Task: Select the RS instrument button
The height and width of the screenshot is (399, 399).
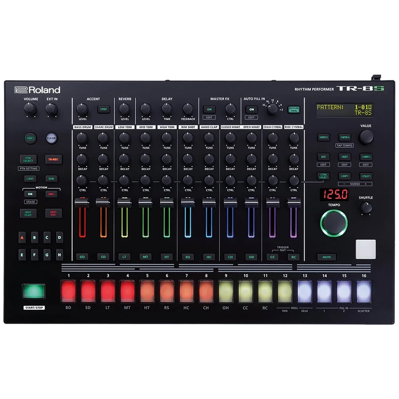Action: pos(188,257)
